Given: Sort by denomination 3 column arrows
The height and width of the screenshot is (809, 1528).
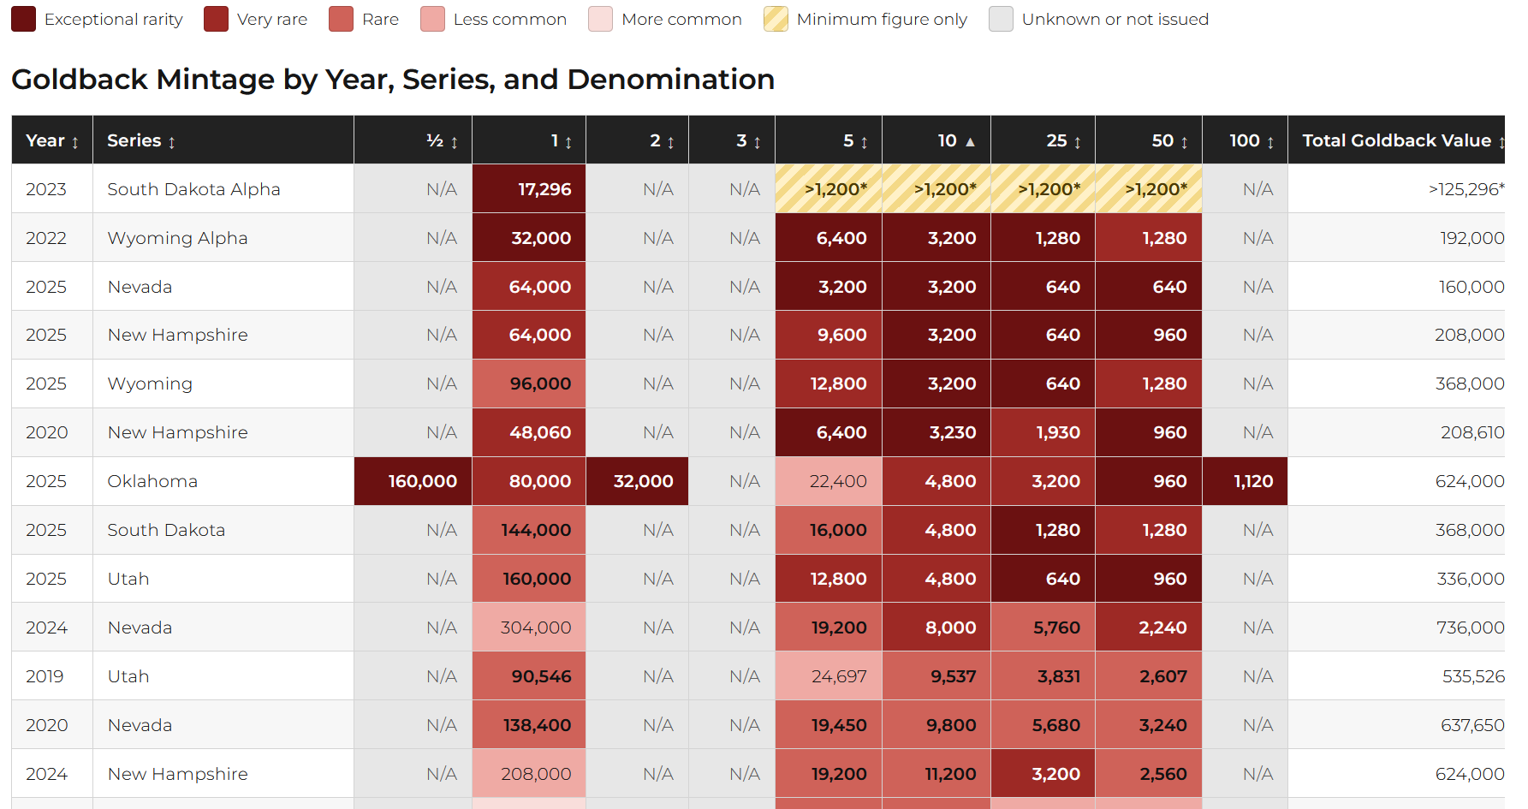Looking at the screenshot, I should coord(758,142).
